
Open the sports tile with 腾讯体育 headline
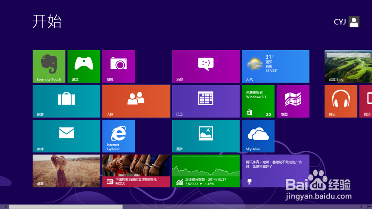[x=275, y=171]
